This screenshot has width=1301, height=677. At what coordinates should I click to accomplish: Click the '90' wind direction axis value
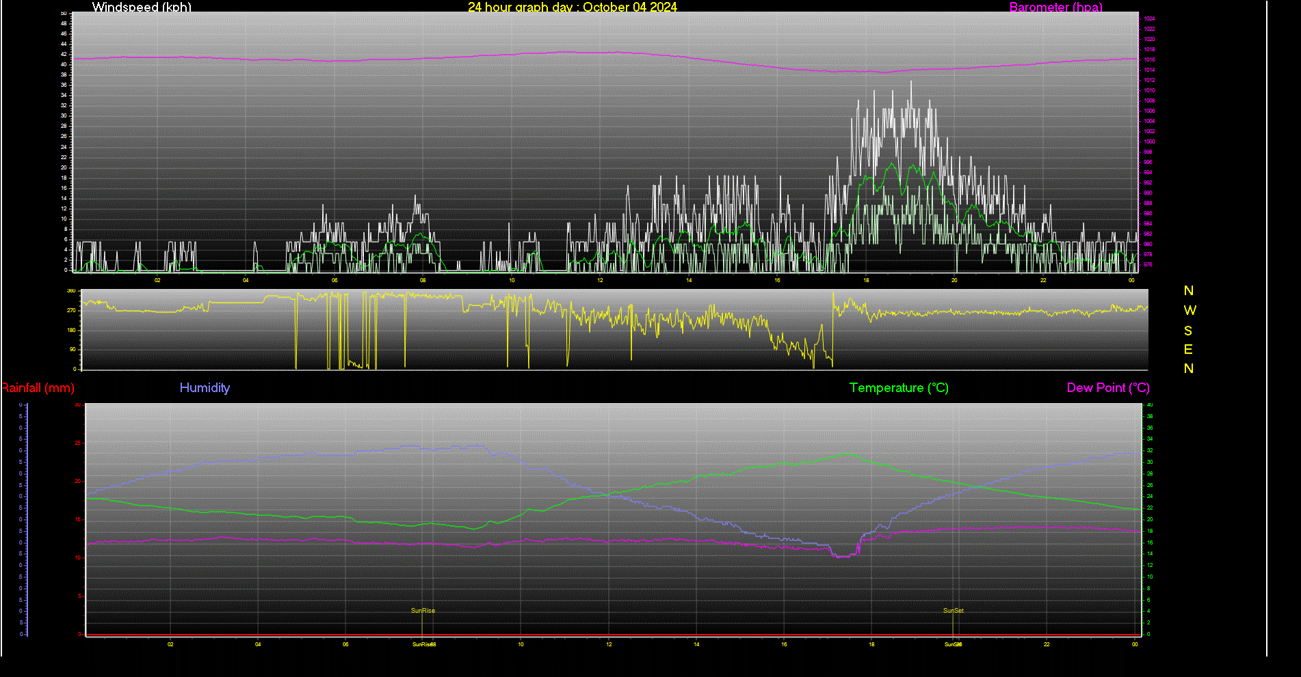(x=73, y=349)
